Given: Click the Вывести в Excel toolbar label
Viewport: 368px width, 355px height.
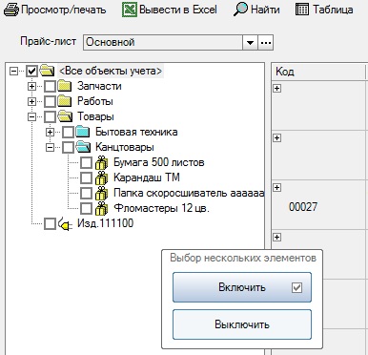Looking at the screenshot, I should tap(178, 10).
